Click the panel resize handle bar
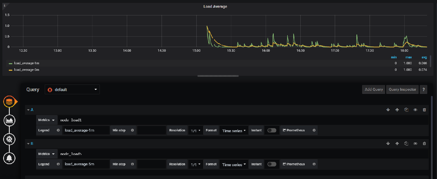437x179 pixels. point(218,76)
